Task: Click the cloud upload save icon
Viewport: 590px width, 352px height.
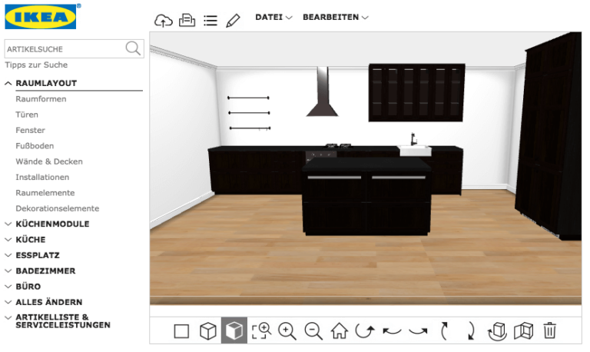Action: point(164,20)
